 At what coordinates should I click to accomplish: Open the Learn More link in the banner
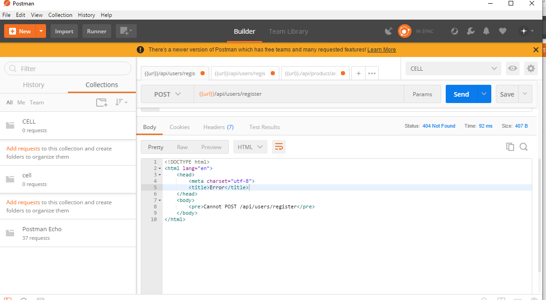pyautogui.click(x=381, y=49)
